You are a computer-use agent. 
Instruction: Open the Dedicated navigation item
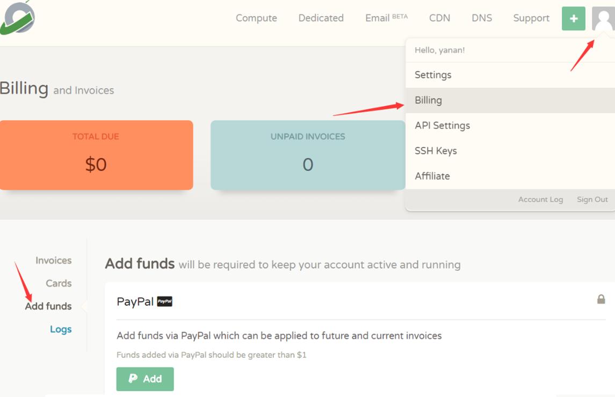click(x=321, y=18)
